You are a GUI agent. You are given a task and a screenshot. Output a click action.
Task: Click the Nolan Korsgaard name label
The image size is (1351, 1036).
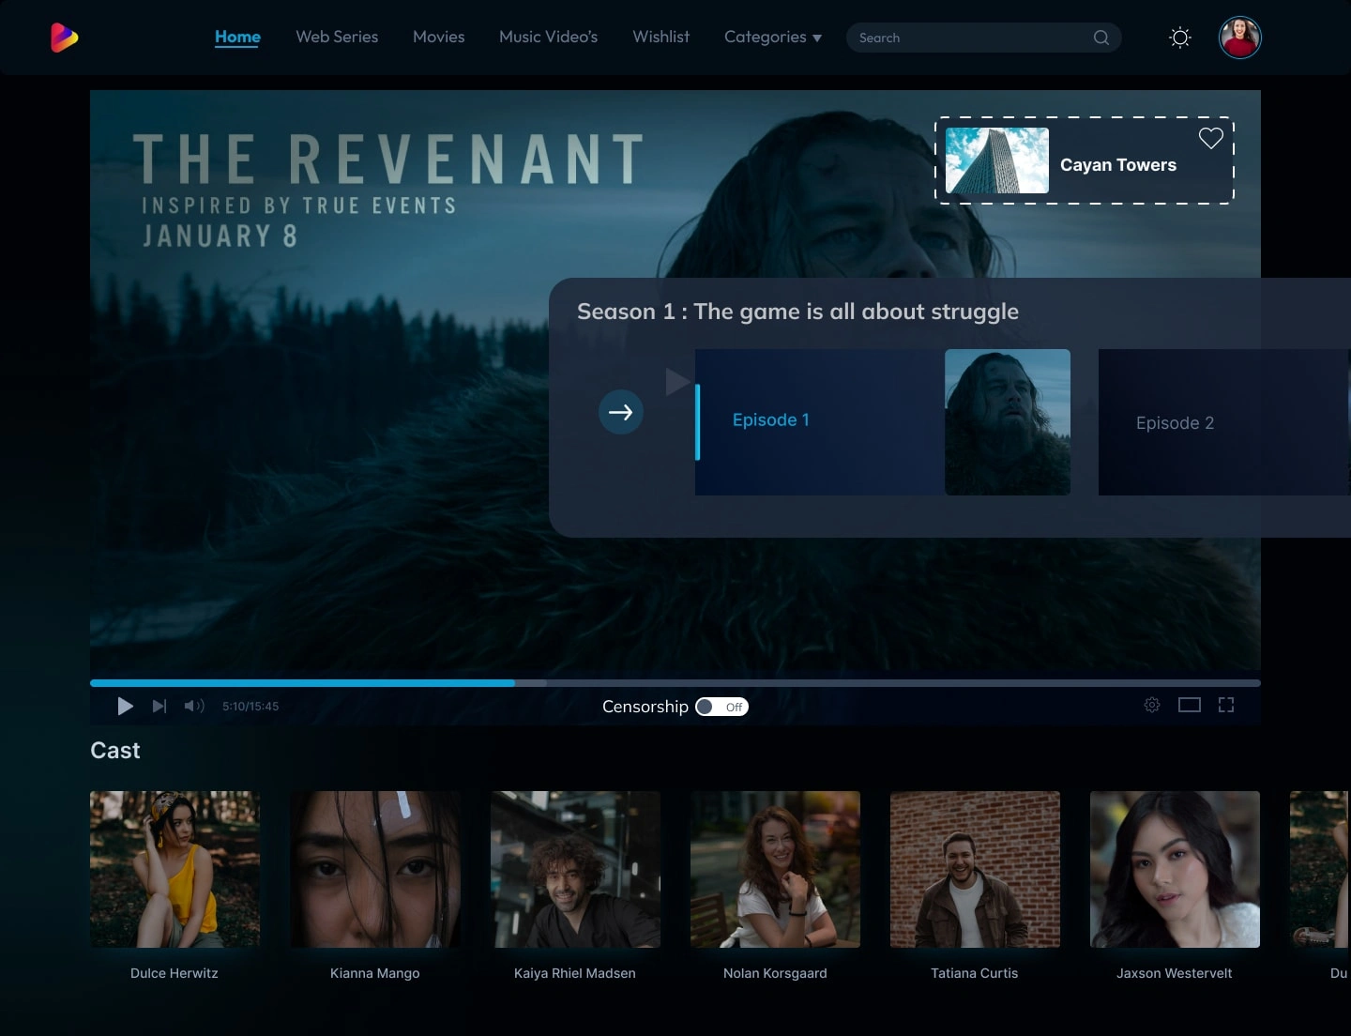[775, 973]
